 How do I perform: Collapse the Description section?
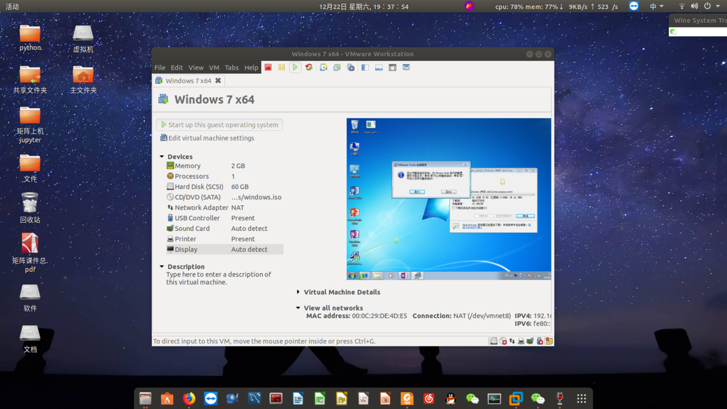[x=162, y=267]
